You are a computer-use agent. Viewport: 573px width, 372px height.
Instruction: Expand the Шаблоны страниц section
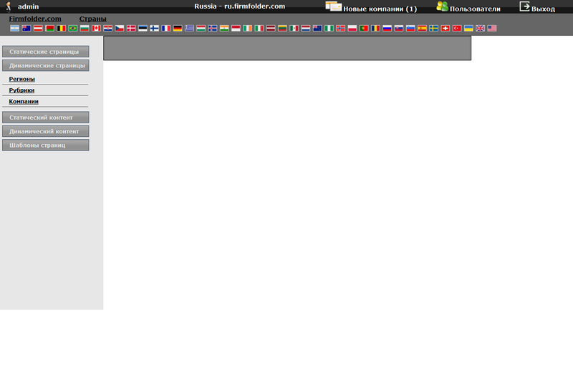click(46, 146)
